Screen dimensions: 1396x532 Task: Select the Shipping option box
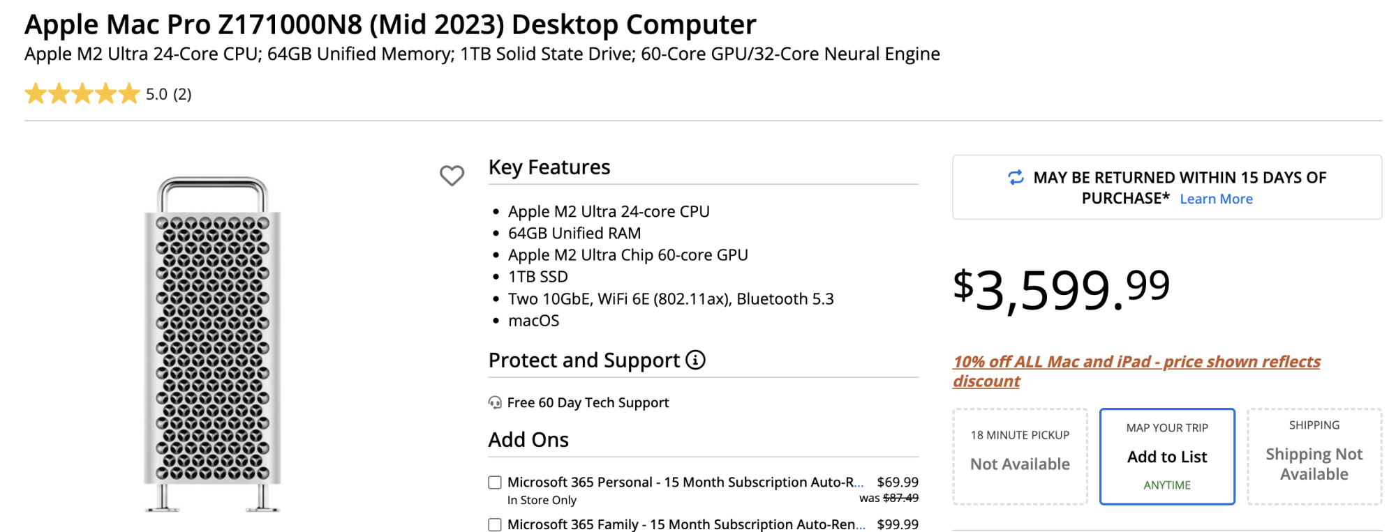(x=1314, y=456)
